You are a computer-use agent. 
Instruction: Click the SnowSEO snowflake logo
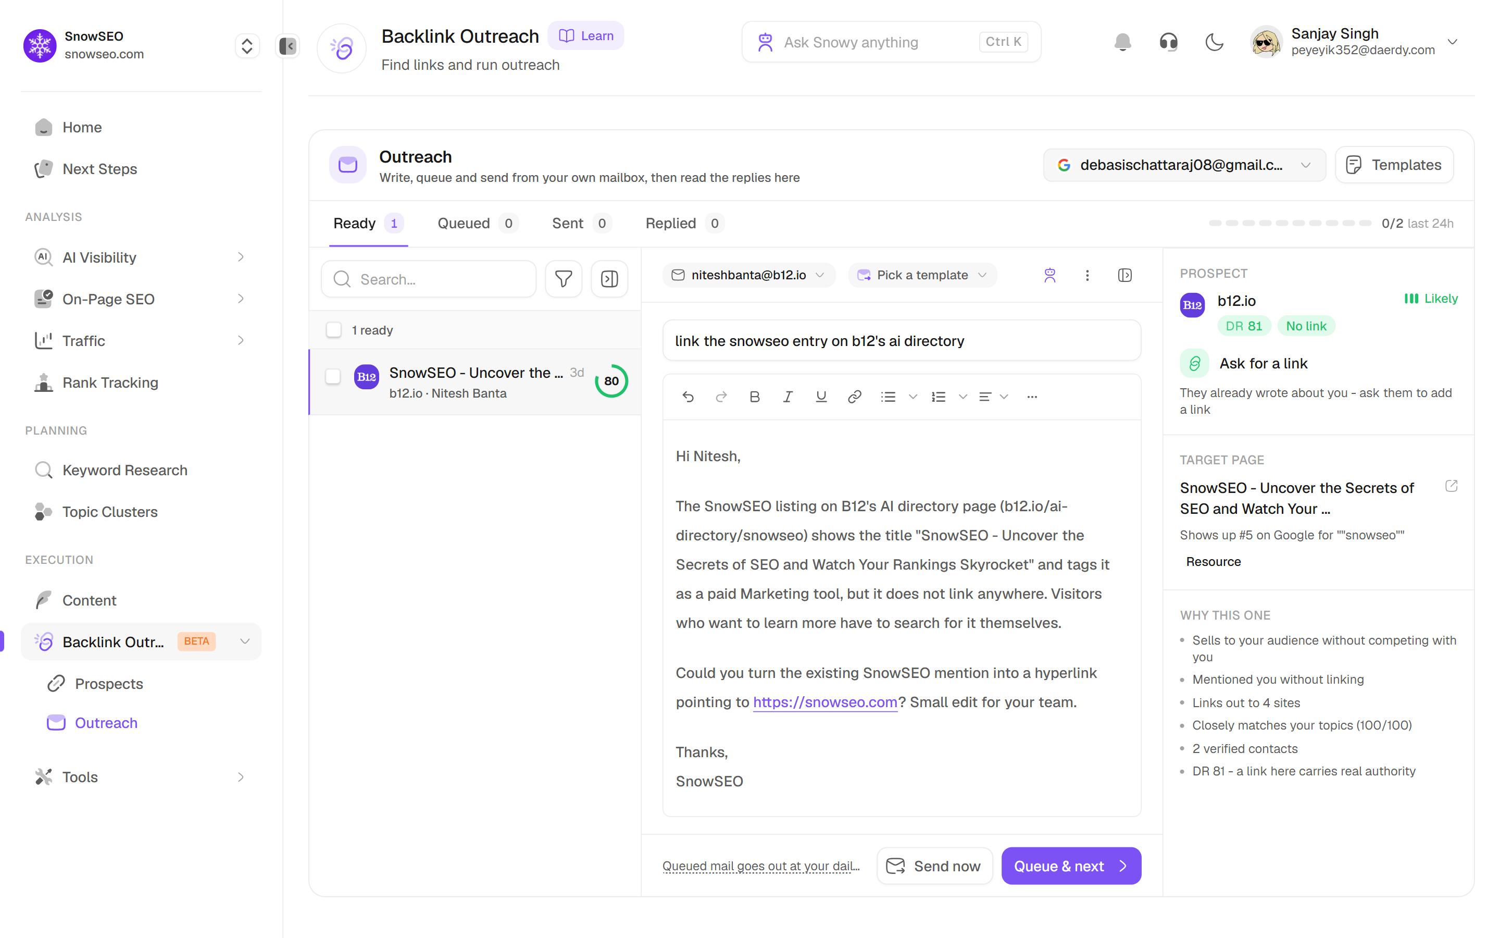coord(40,46)
